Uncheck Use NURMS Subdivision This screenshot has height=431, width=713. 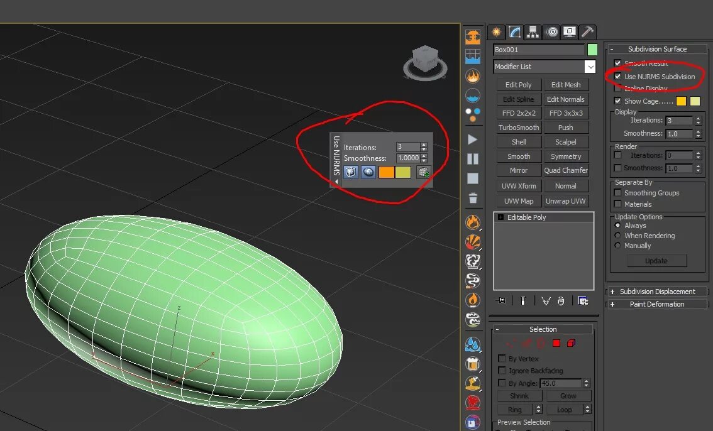[x=617, y=75]
